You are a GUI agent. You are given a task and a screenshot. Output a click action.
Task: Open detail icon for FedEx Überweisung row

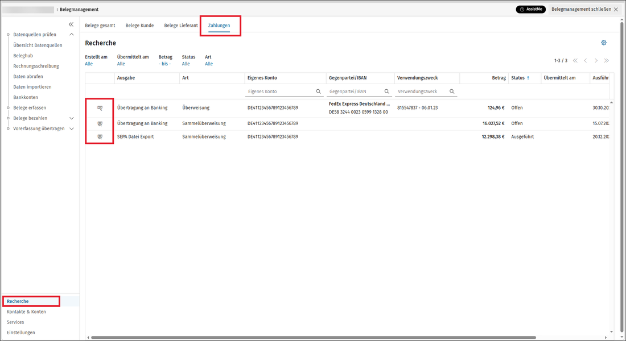click(x=100, y=108)
